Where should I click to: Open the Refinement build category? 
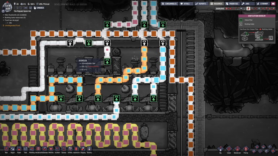click(x=44, y=150)
